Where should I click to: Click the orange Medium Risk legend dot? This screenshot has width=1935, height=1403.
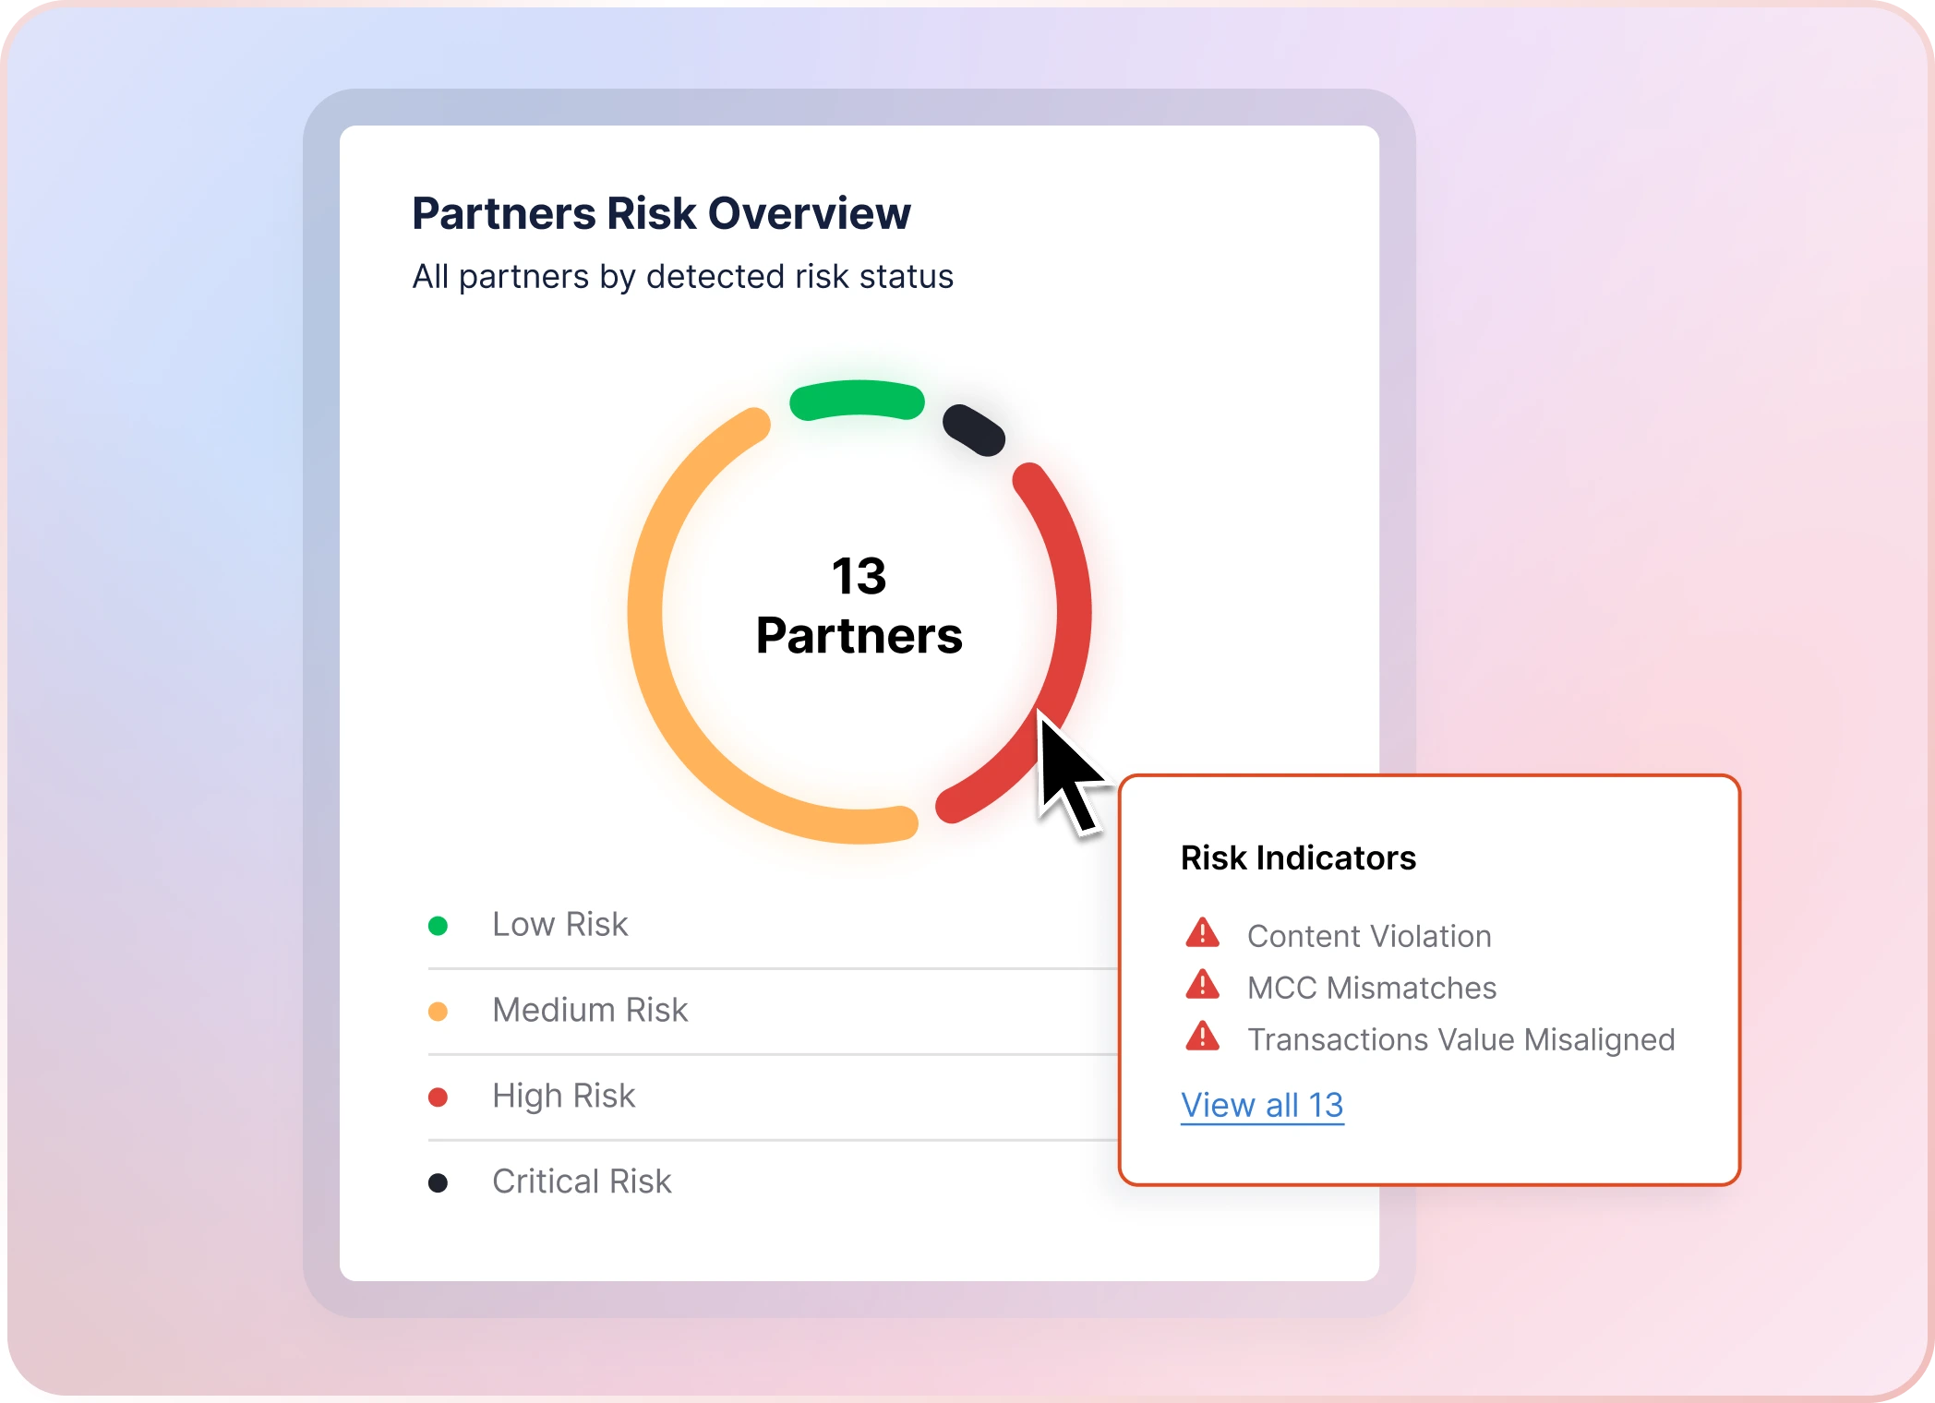[438, 1012]
